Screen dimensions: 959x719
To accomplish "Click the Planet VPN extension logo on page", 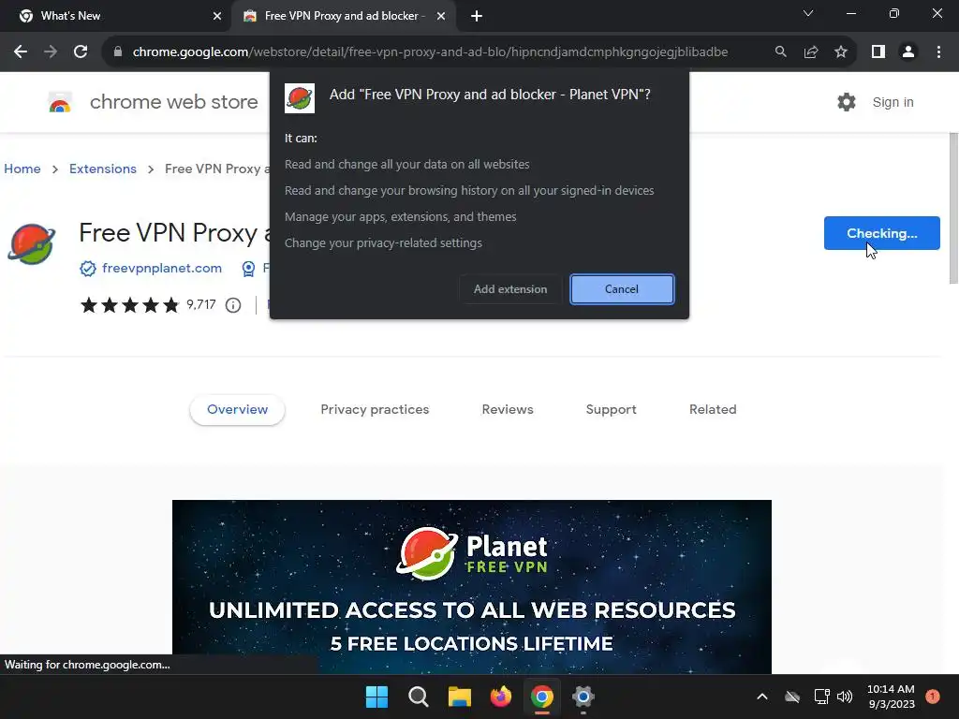I will tap(31, 244).
